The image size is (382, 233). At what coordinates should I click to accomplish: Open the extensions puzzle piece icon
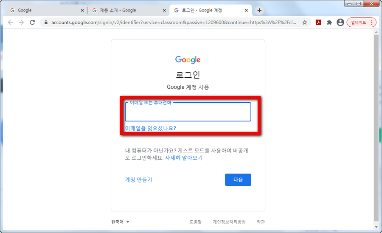(x=329, y=22)
